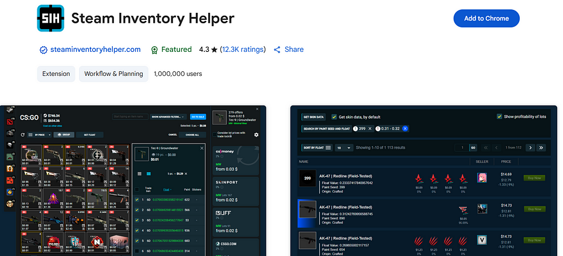Image resolution: width=563 pixels, height=256 pixels.
Task: Click the first claw sticker on paint seed 654 row
Action: pyautogui.click(x=419, y=241)
